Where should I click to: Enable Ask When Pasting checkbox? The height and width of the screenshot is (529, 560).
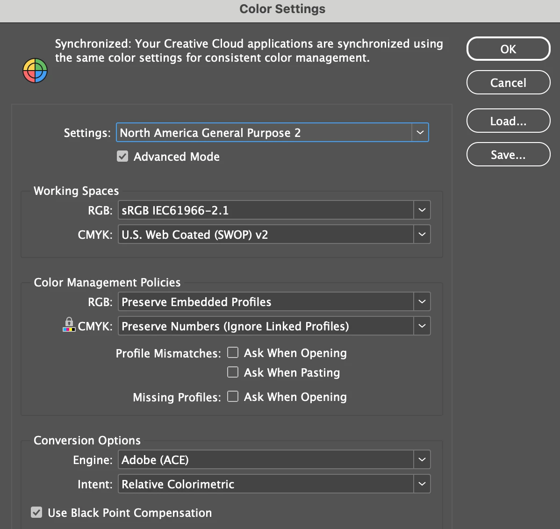coord(233,372)
